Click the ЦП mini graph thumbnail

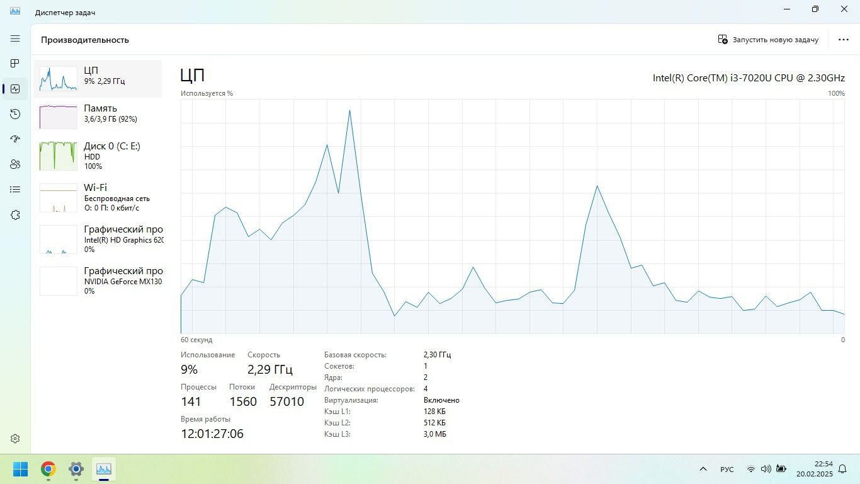[x=59, y=79]
